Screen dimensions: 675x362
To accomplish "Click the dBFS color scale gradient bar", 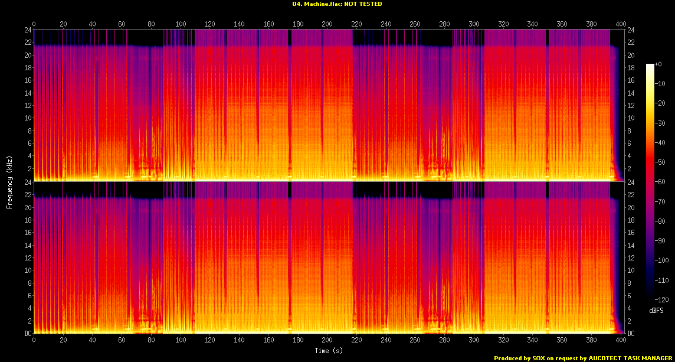I will (x=650, y=182).
